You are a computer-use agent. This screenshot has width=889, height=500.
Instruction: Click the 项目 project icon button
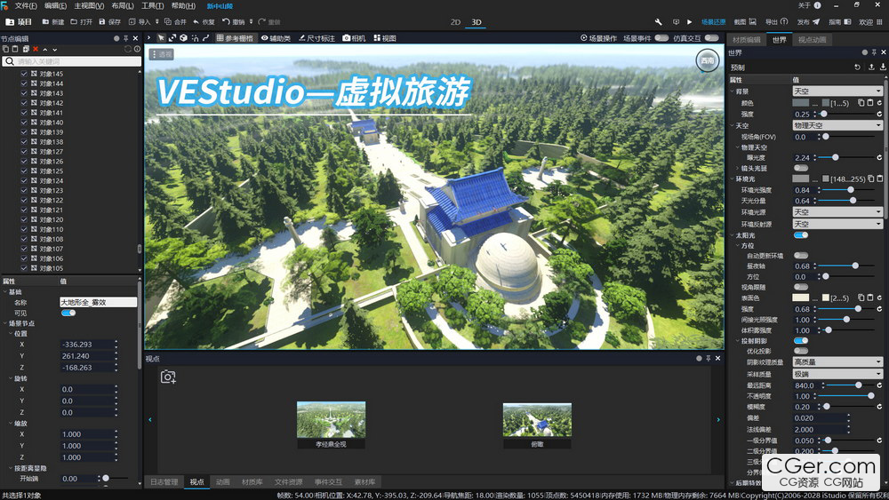[19, 22]
